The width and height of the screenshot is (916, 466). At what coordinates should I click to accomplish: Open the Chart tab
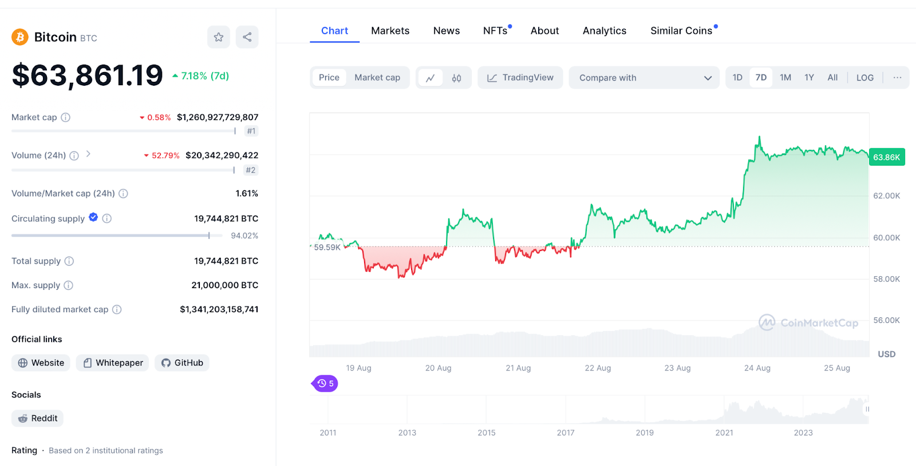click(x=334, y=31)
